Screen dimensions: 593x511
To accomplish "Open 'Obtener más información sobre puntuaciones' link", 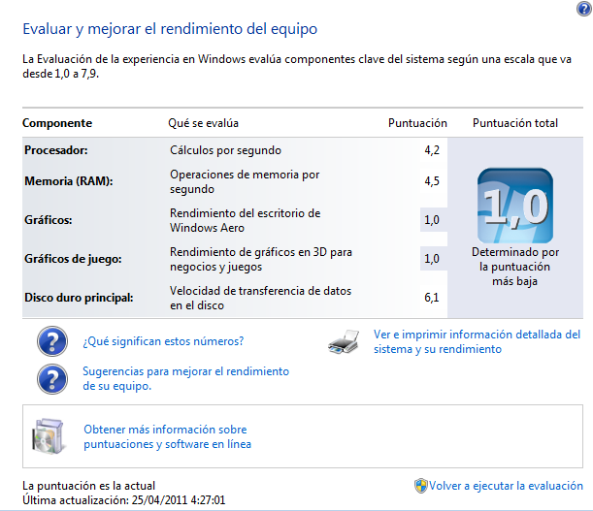I will coord(167,436).
